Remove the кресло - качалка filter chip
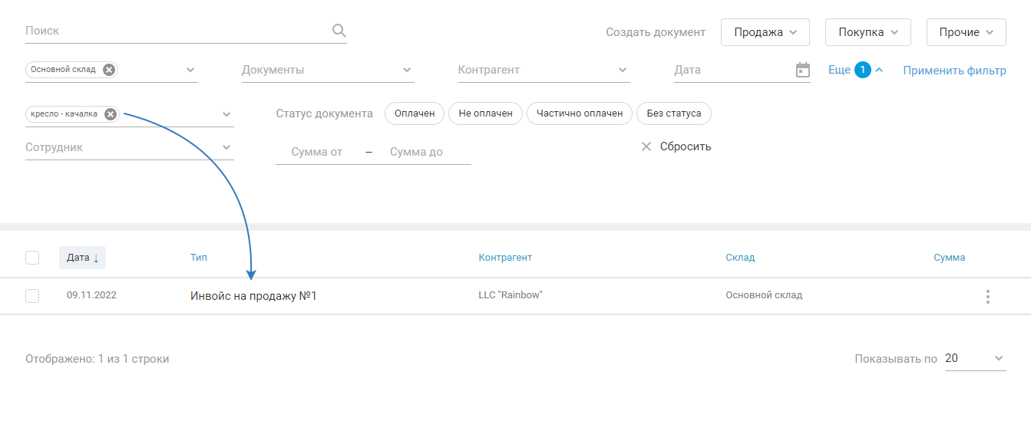 (111, 114)
